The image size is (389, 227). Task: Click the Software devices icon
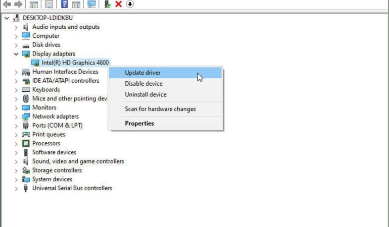pos(26,152)
